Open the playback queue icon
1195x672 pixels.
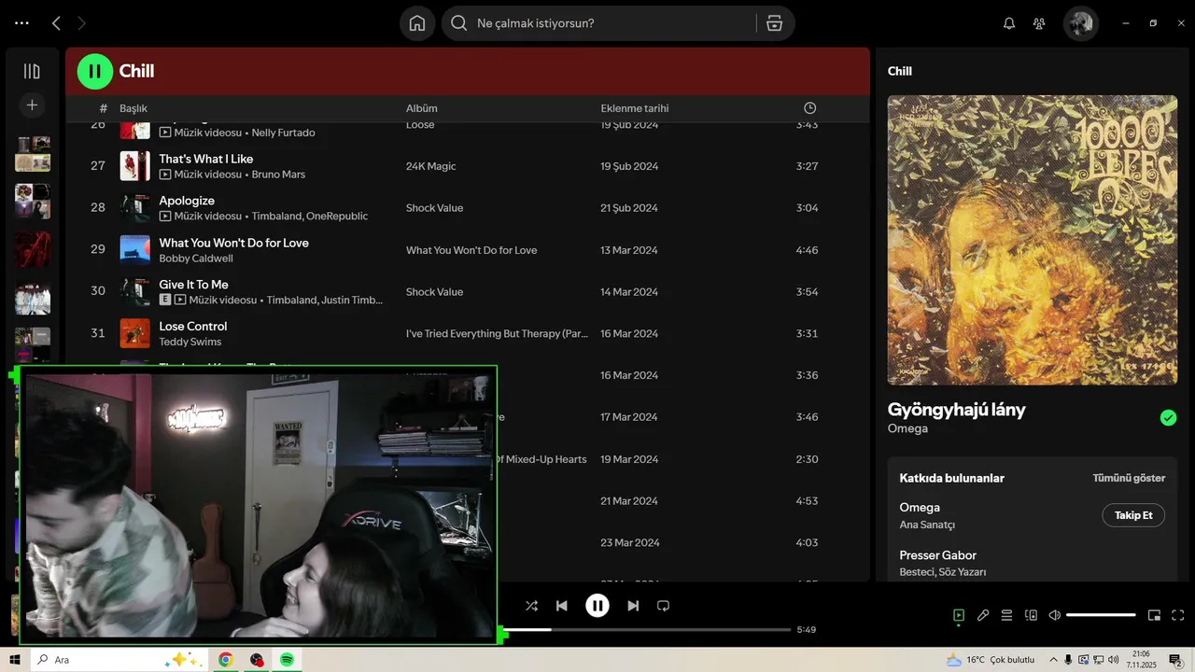point(1006,615)
